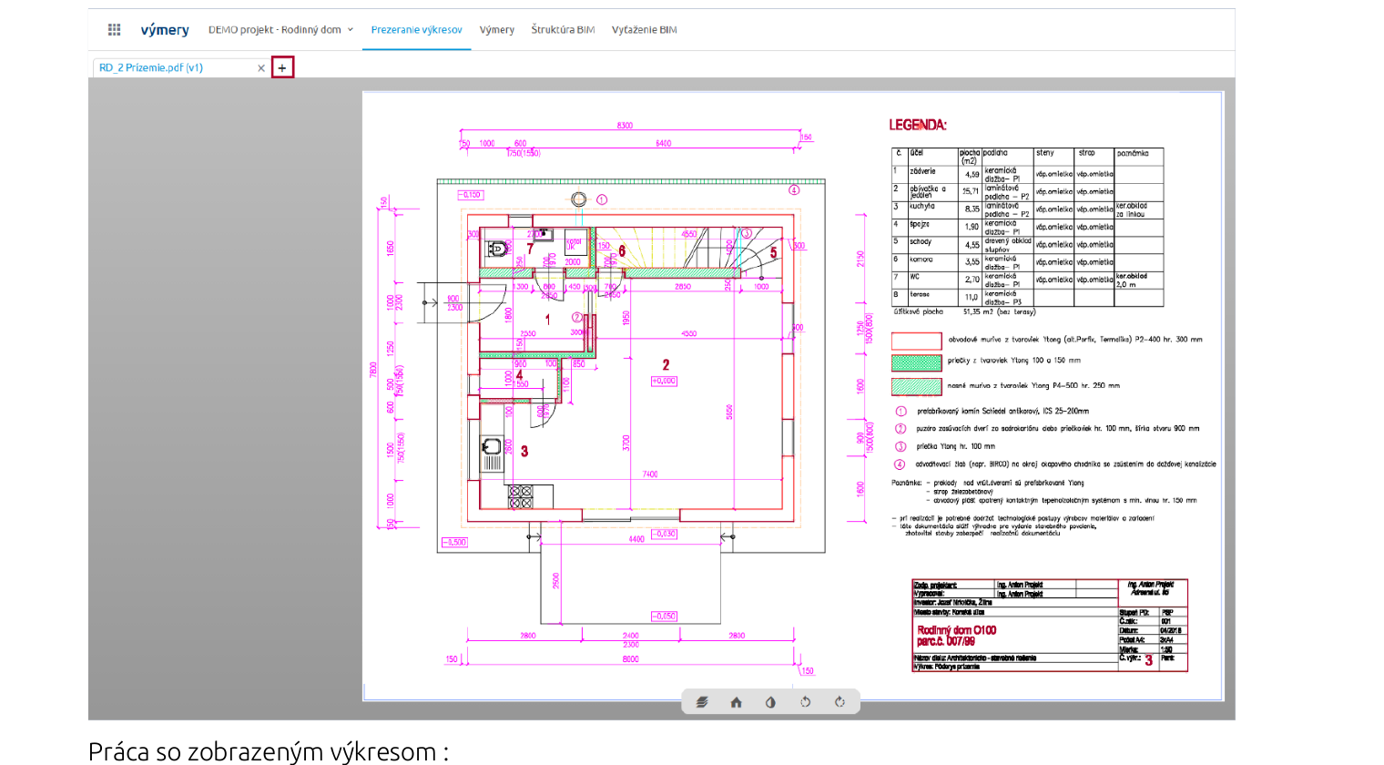1384x765 pixels.
Task: Select the Vyťaženie BIM tab
Action: (644, 29)
